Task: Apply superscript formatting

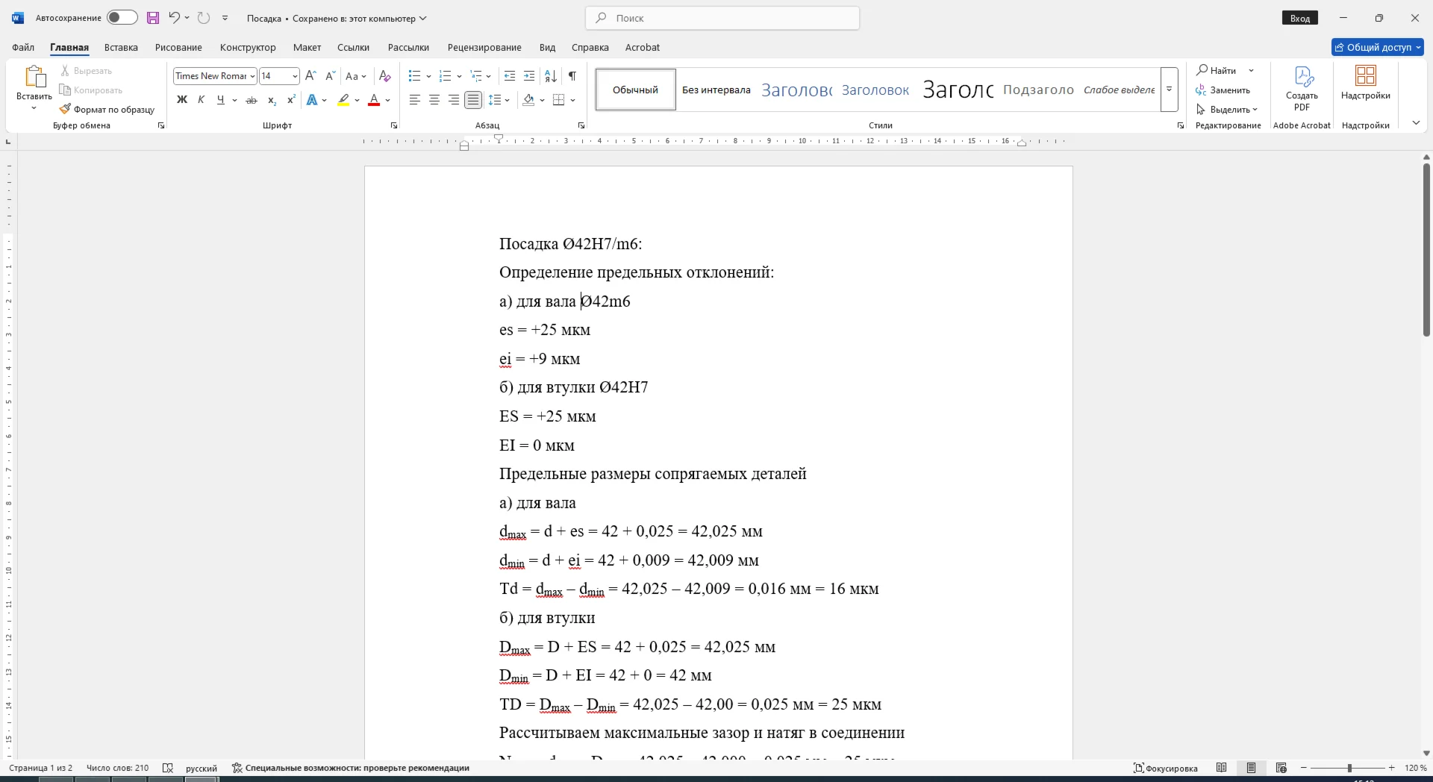Action: (291, 100)
